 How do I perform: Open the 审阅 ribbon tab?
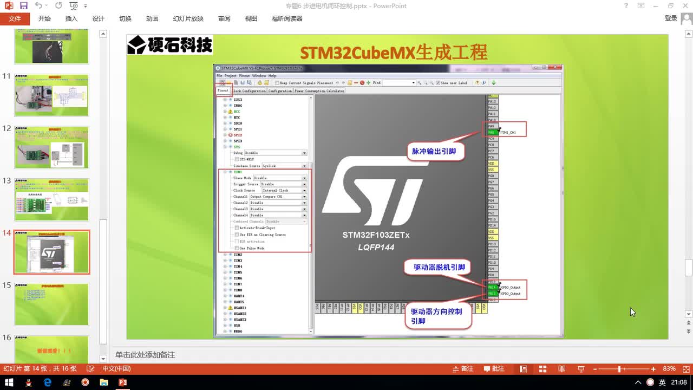(x=224, y=18)
